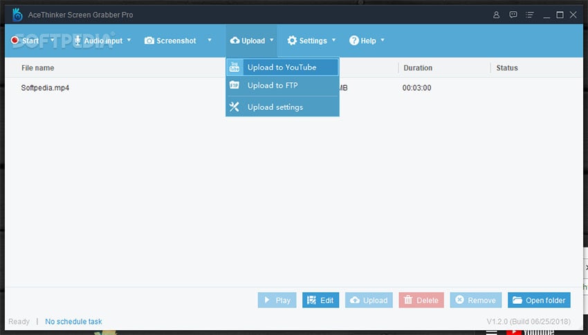
Task: Click the Start toolbar label
Action: pos(30,41)
